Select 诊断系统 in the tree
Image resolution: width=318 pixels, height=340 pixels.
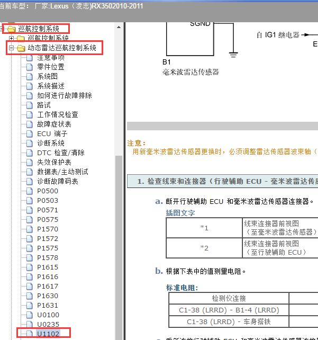click(51, 143)
